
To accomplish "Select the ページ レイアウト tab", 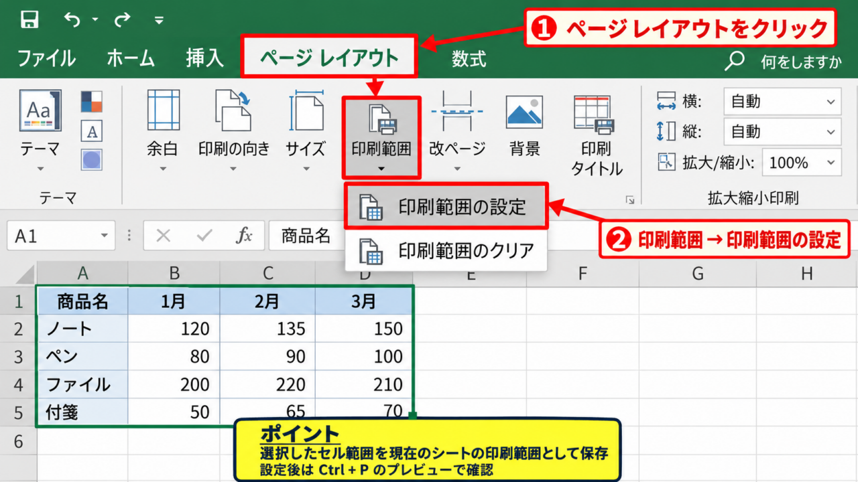I will [x=329, y=58].
